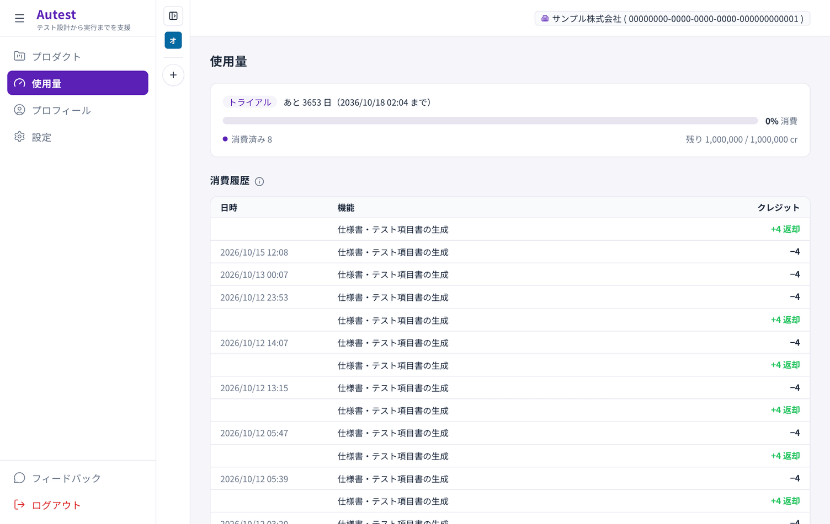Screen dimensions: 830x524
Task: Click the profile person icon
Action: point(19,110)
